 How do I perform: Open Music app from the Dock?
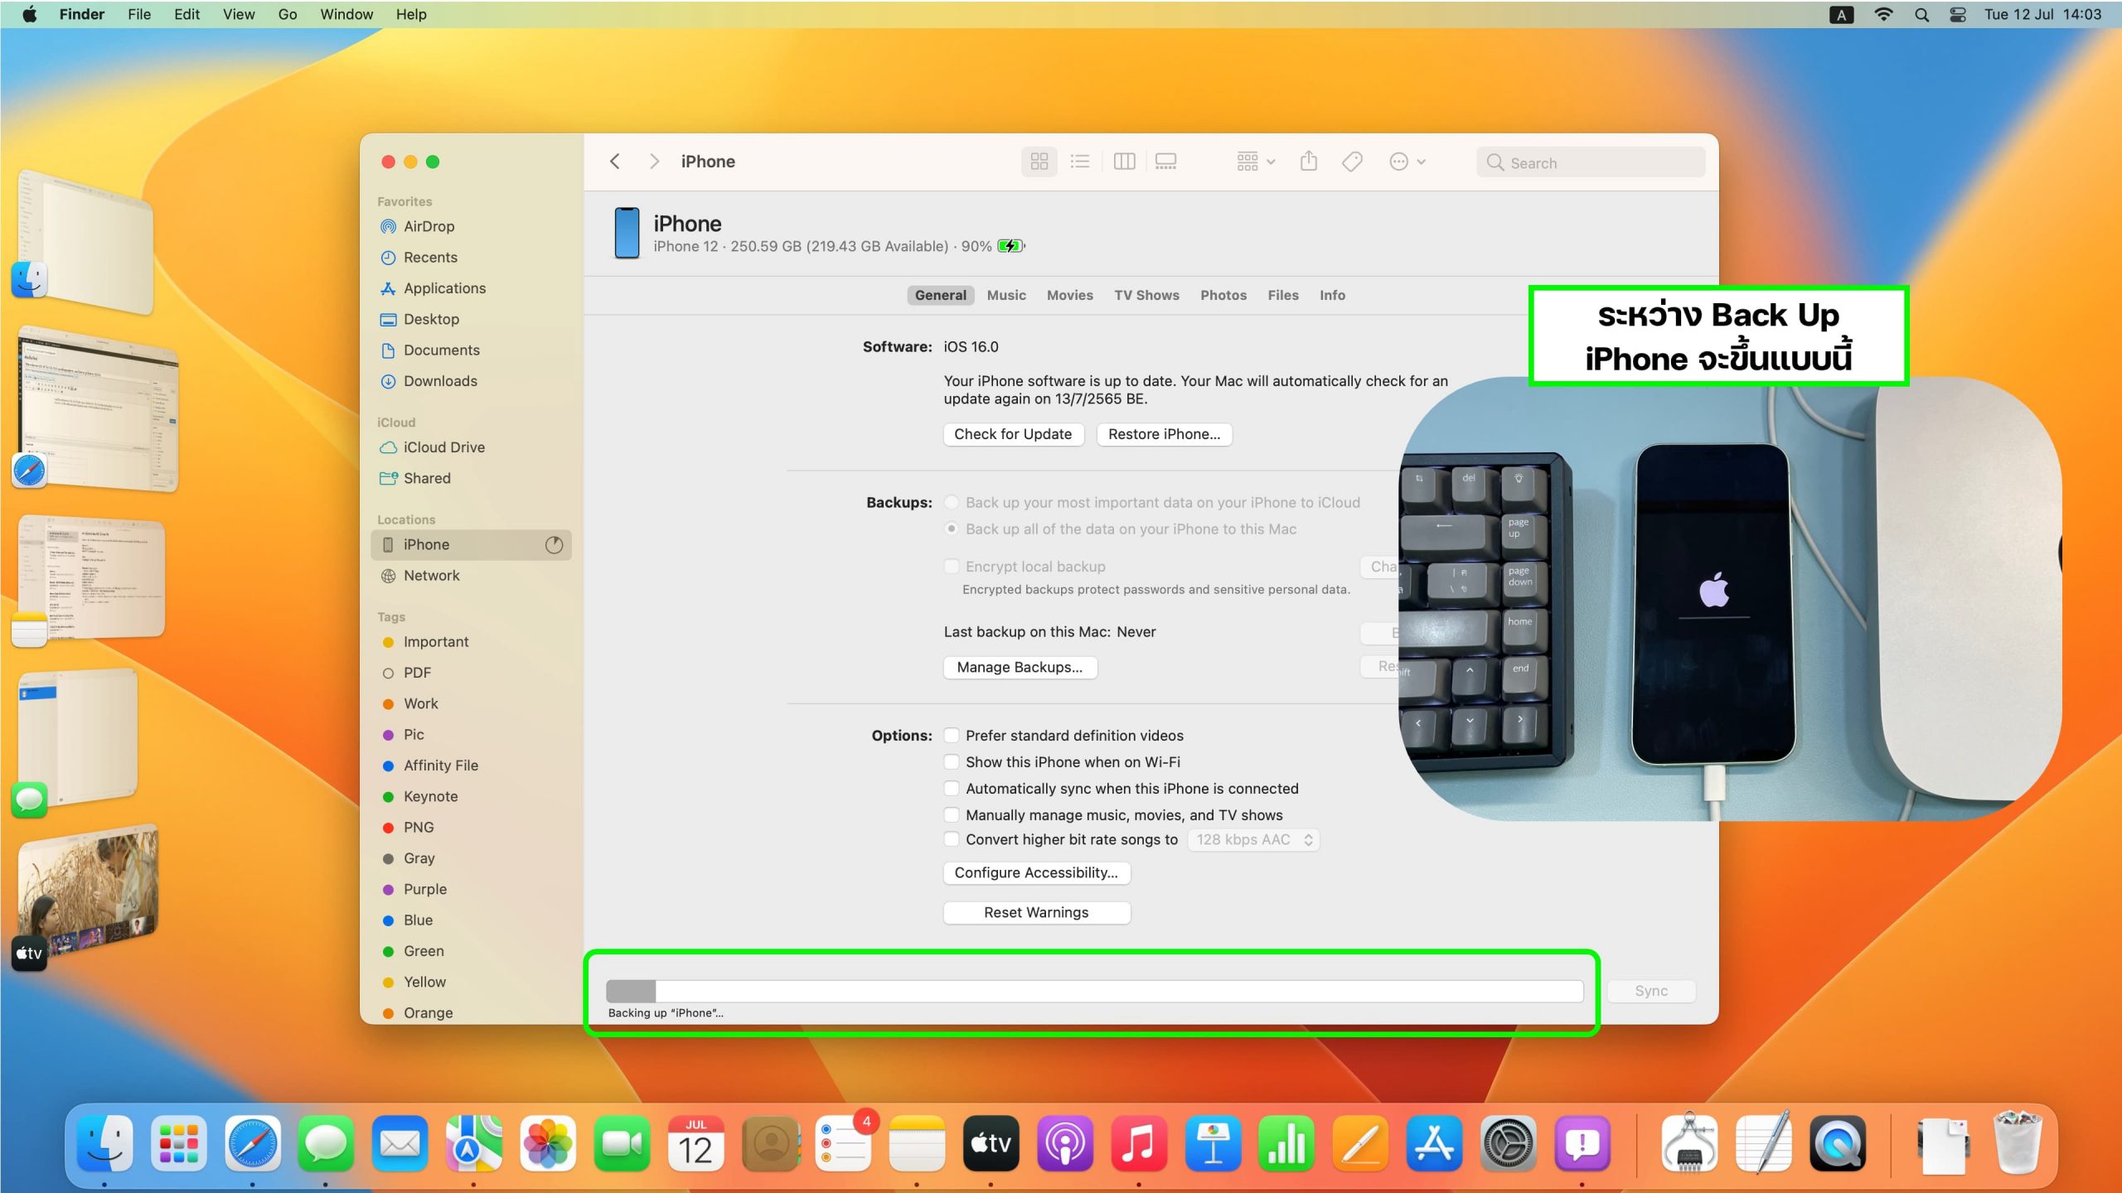point(1138,1144)
